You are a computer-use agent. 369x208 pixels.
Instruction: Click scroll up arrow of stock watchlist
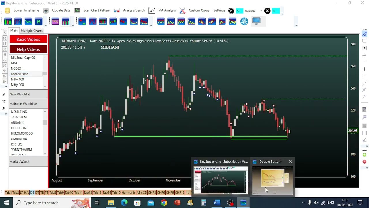(x=45, y=112)
